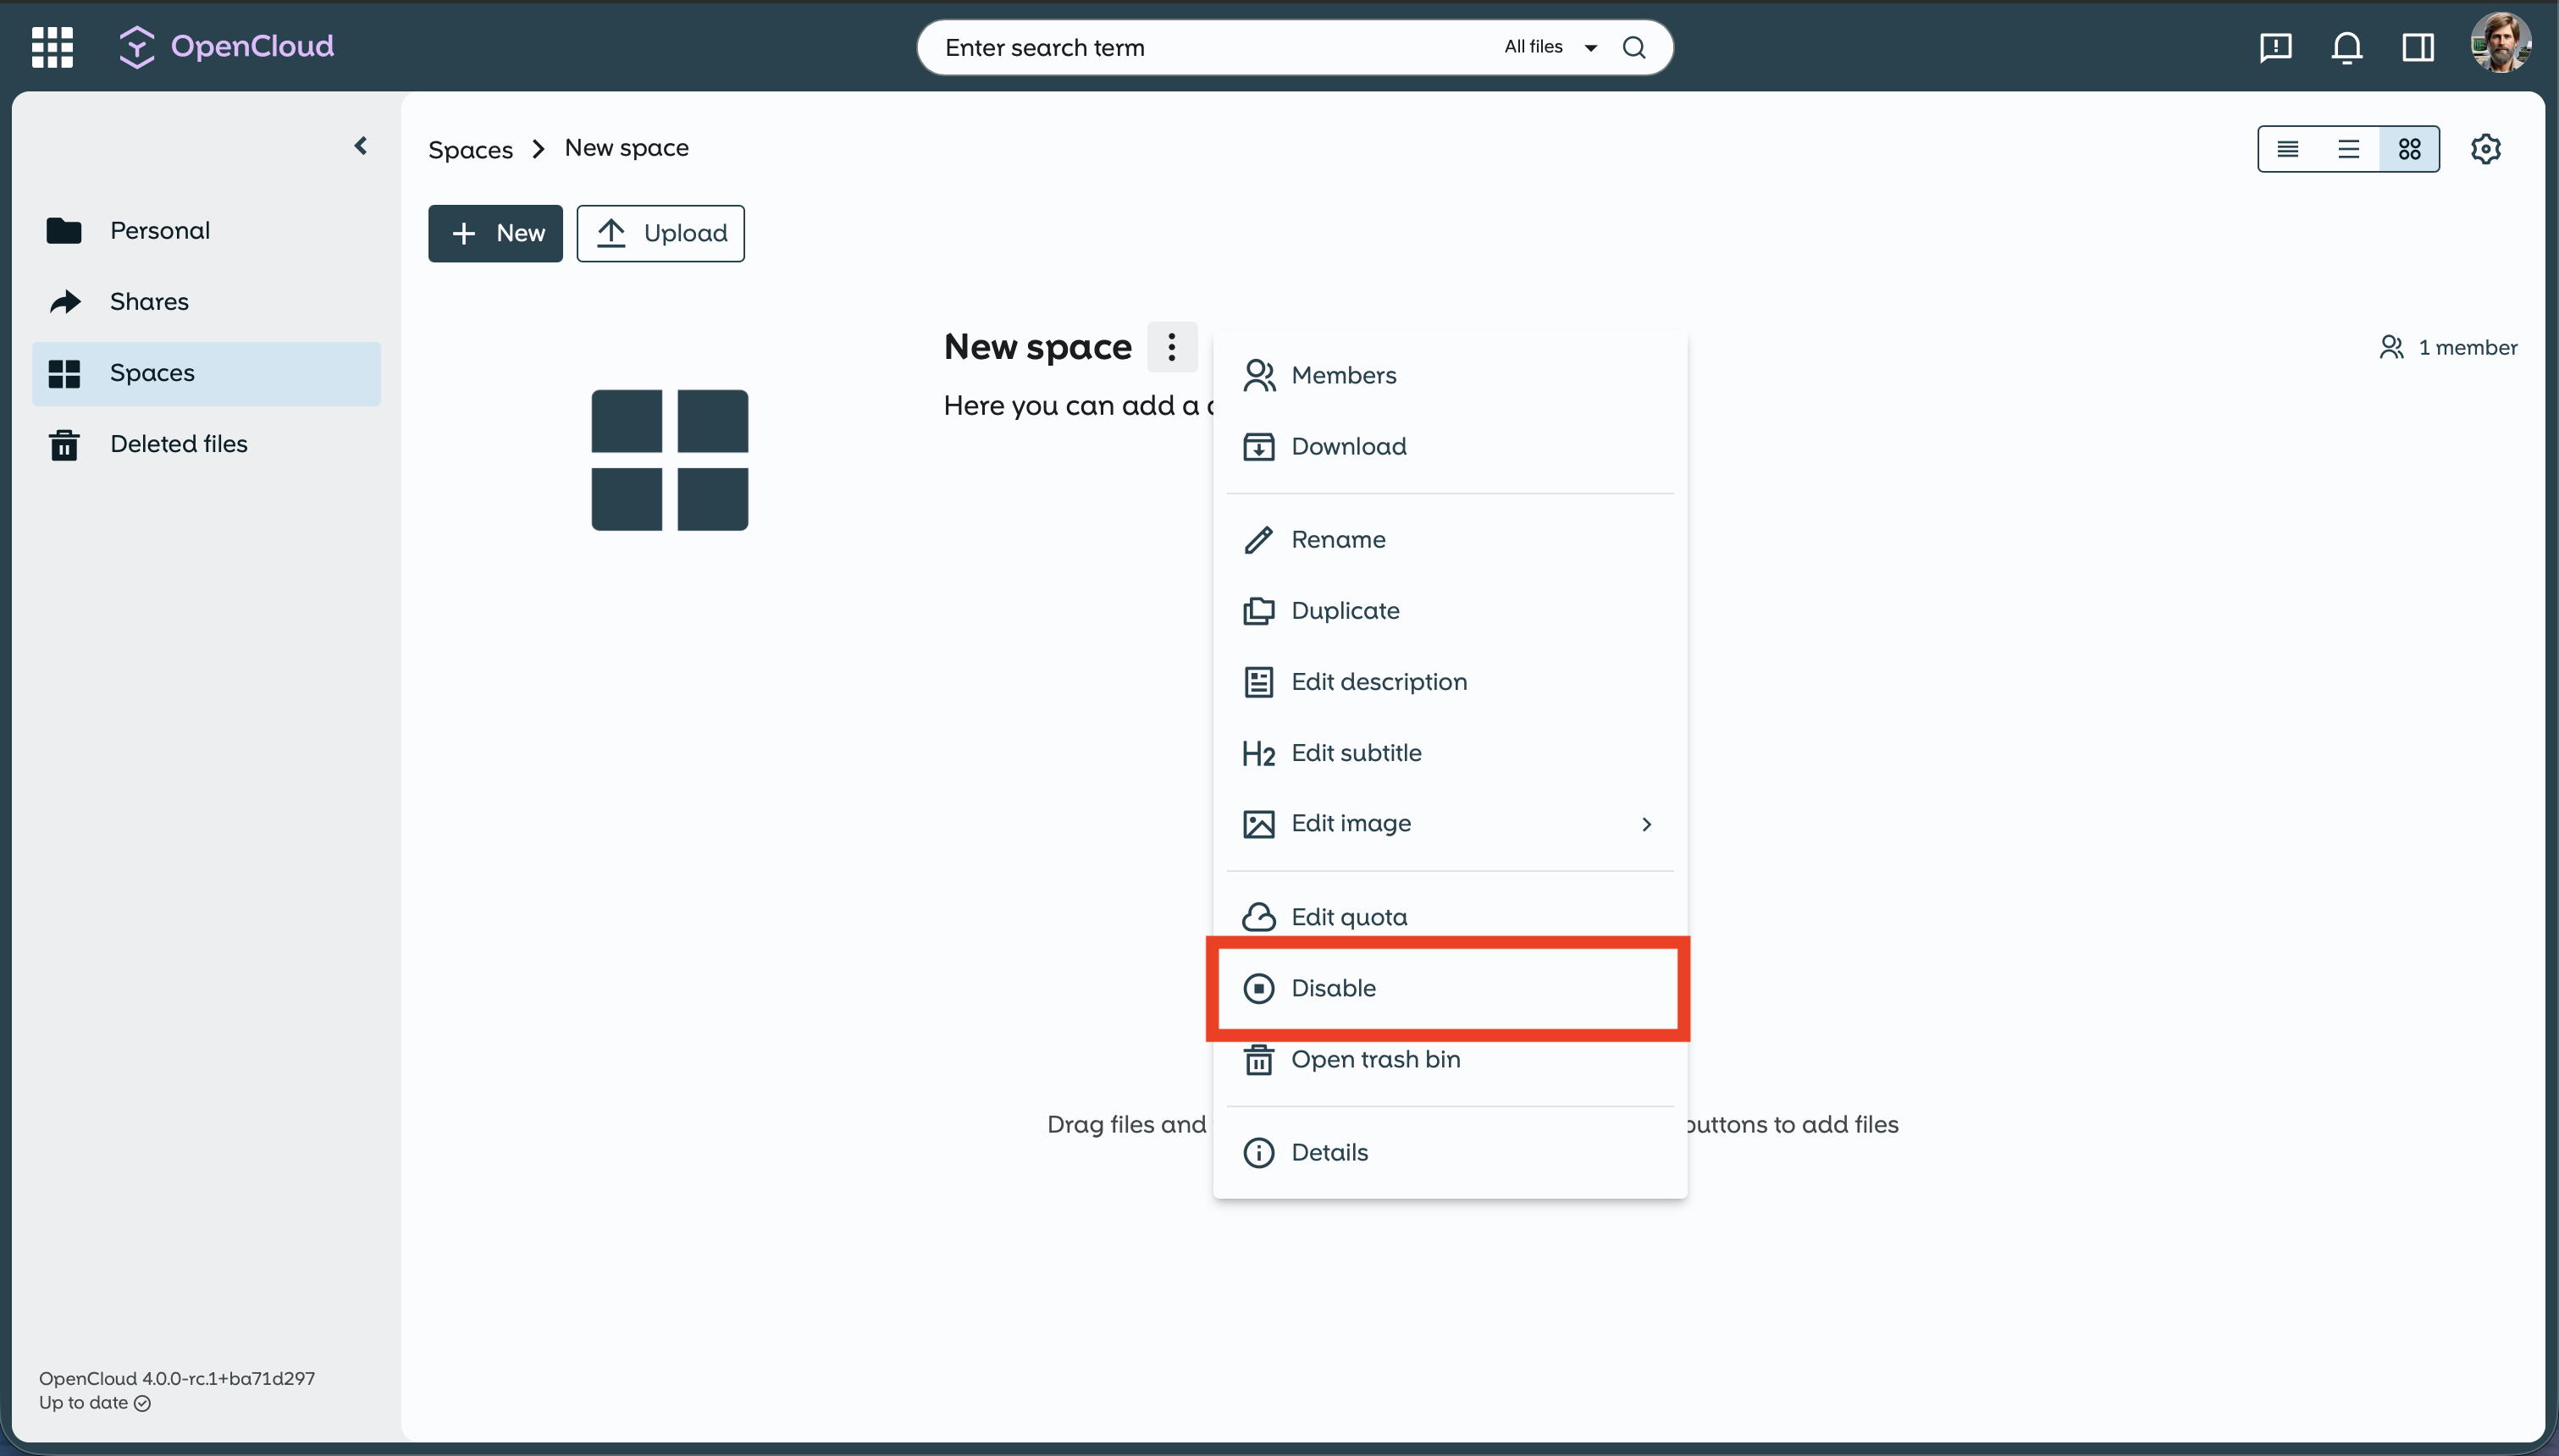The width and height of the screenshot is (2559, 1456).
Task: Open the feedback speech-bubble icon
Action: [2275, 47]
